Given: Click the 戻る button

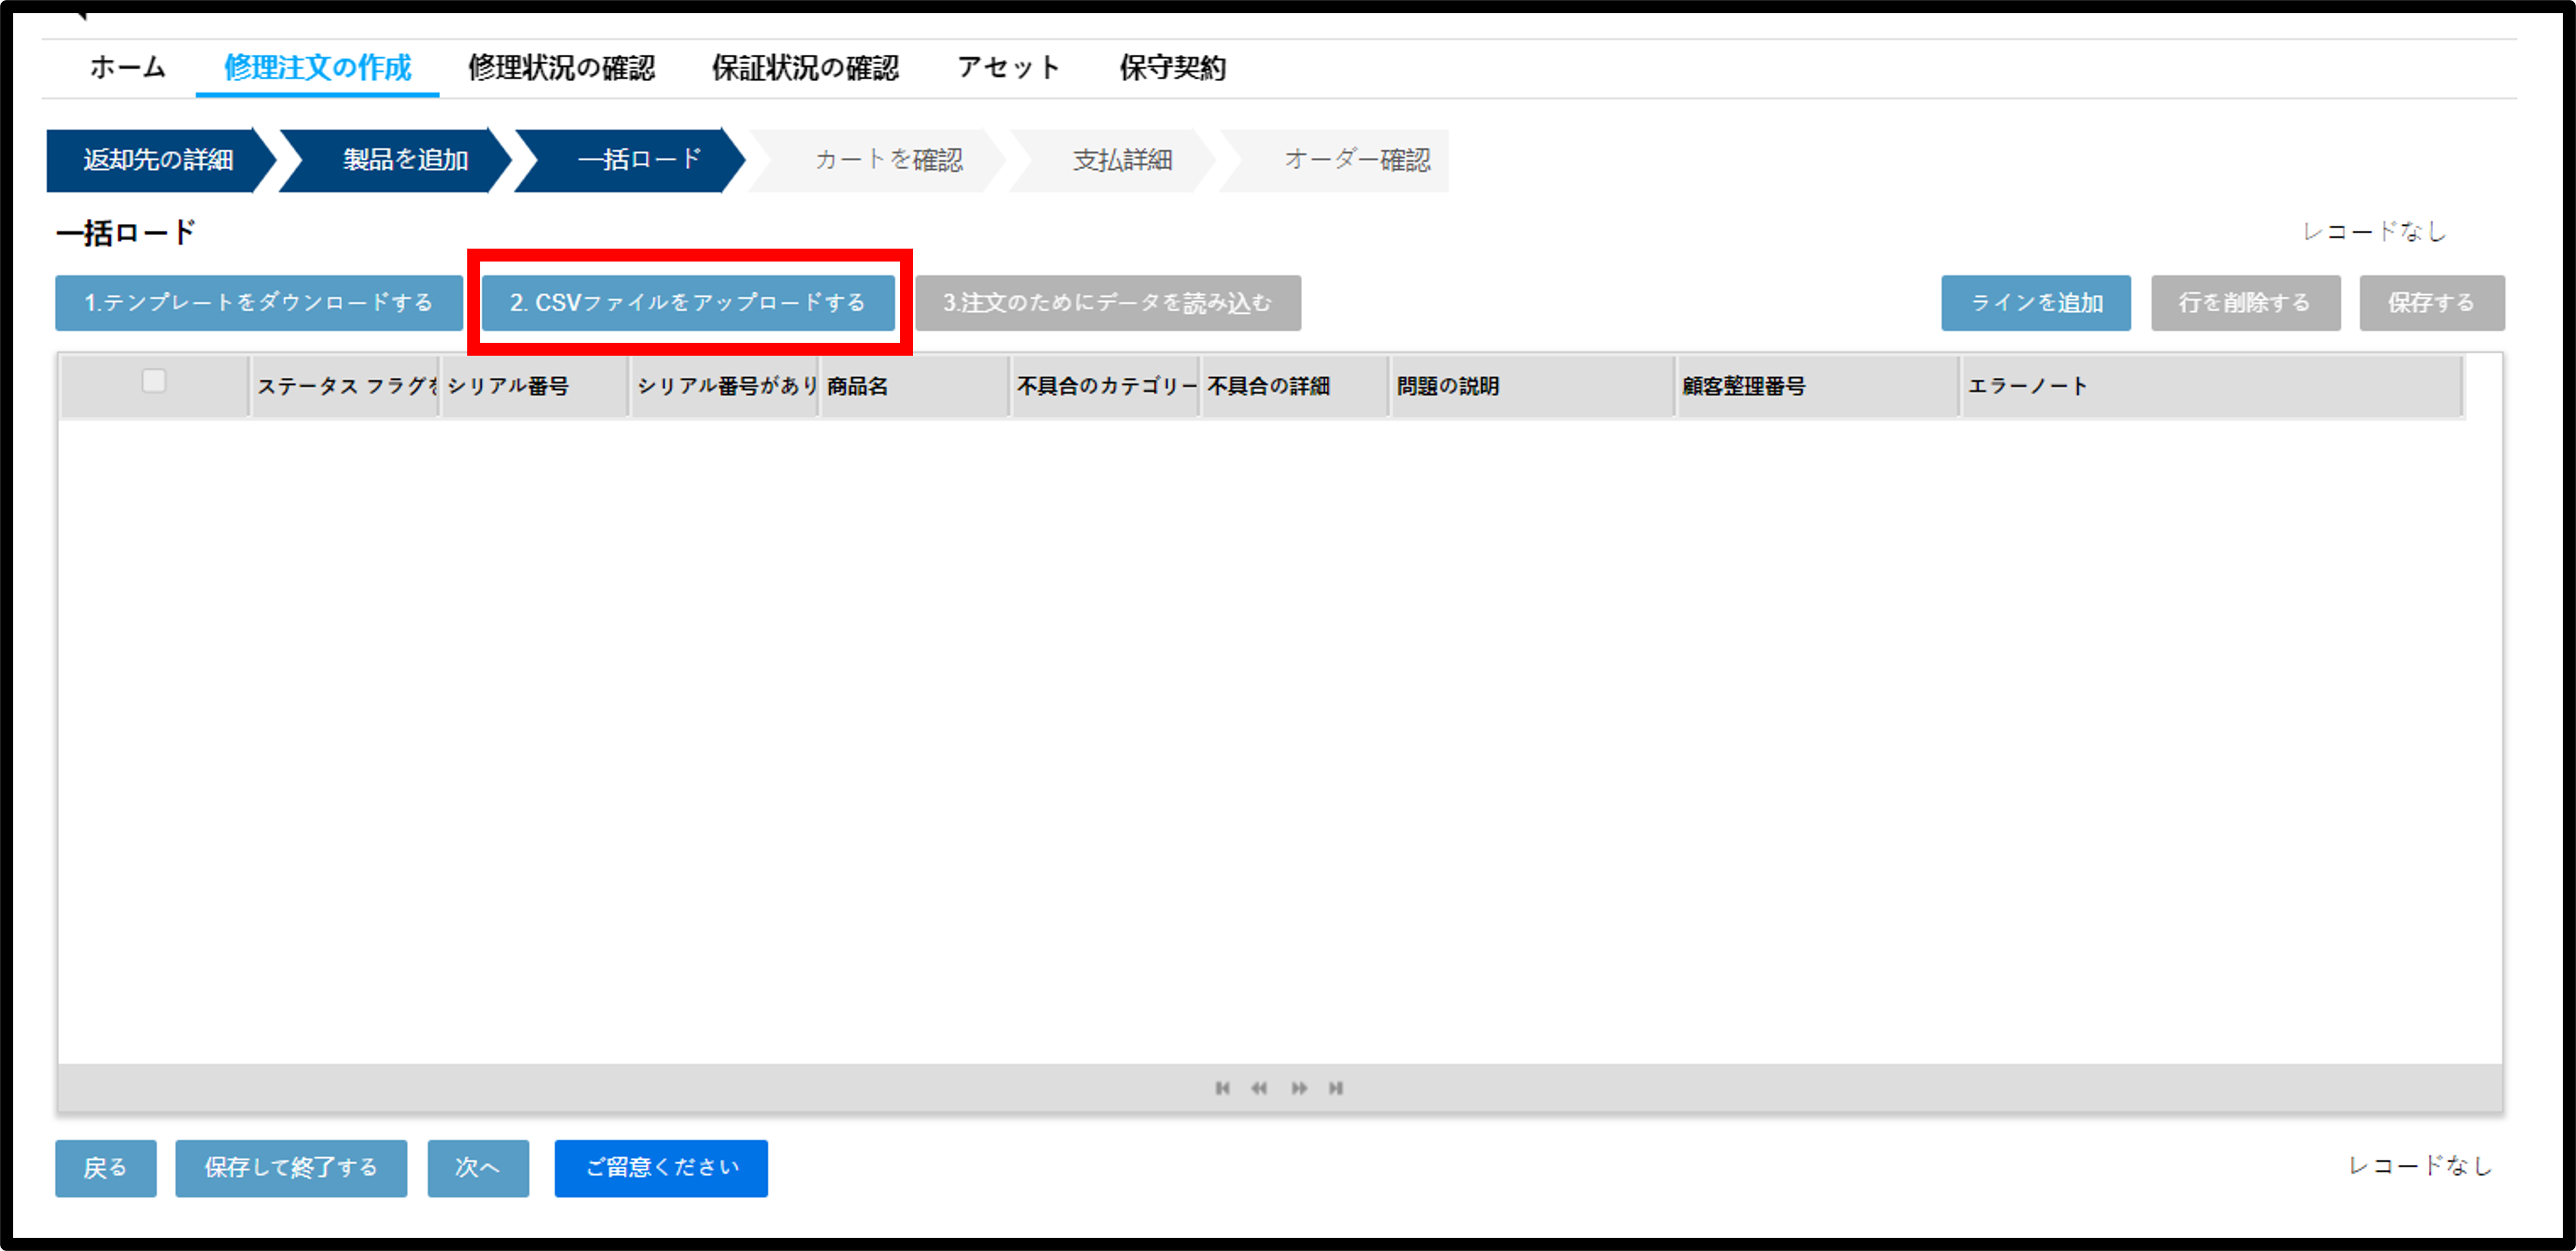Looking at the screenshot, I should coord(106,1168).
